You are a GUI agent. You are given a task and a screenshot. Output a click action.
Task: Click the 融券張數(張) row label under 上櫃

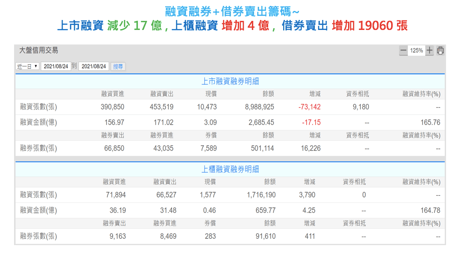(39, 236)
